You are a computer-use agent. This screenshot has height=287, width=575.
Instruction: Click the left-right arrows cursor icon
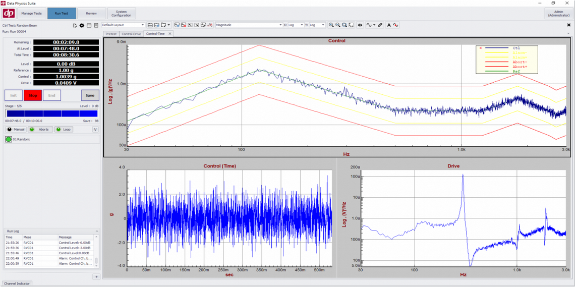pos(360,25)
